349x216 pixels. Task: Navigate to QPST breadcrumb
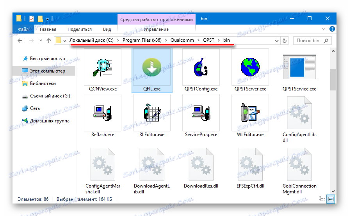pos(208,40)
